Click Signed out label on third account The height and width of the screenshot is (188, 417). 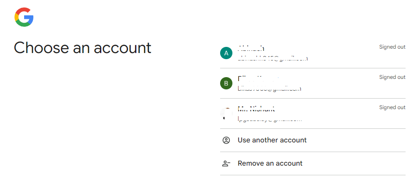click(x=392, y=107)
